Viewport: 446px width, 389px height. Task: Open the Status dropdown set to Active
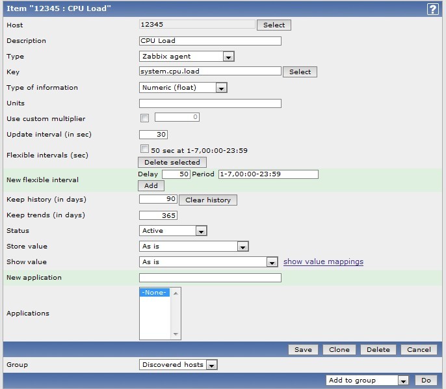[x=173, y=231]
